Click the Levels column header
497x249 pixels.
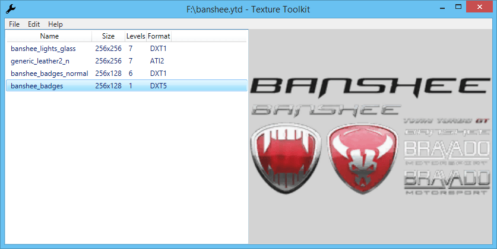click(135, 36)
